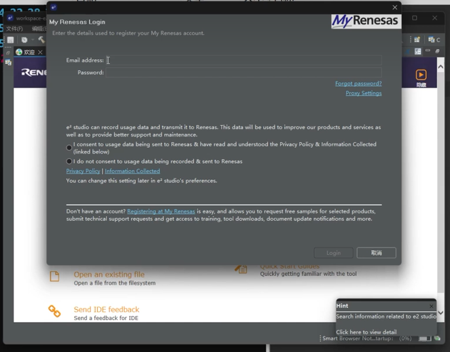Minimize the welcome view panel
Image resolution: width=450 pixels, height=352 pixels.
pos(428,51)
